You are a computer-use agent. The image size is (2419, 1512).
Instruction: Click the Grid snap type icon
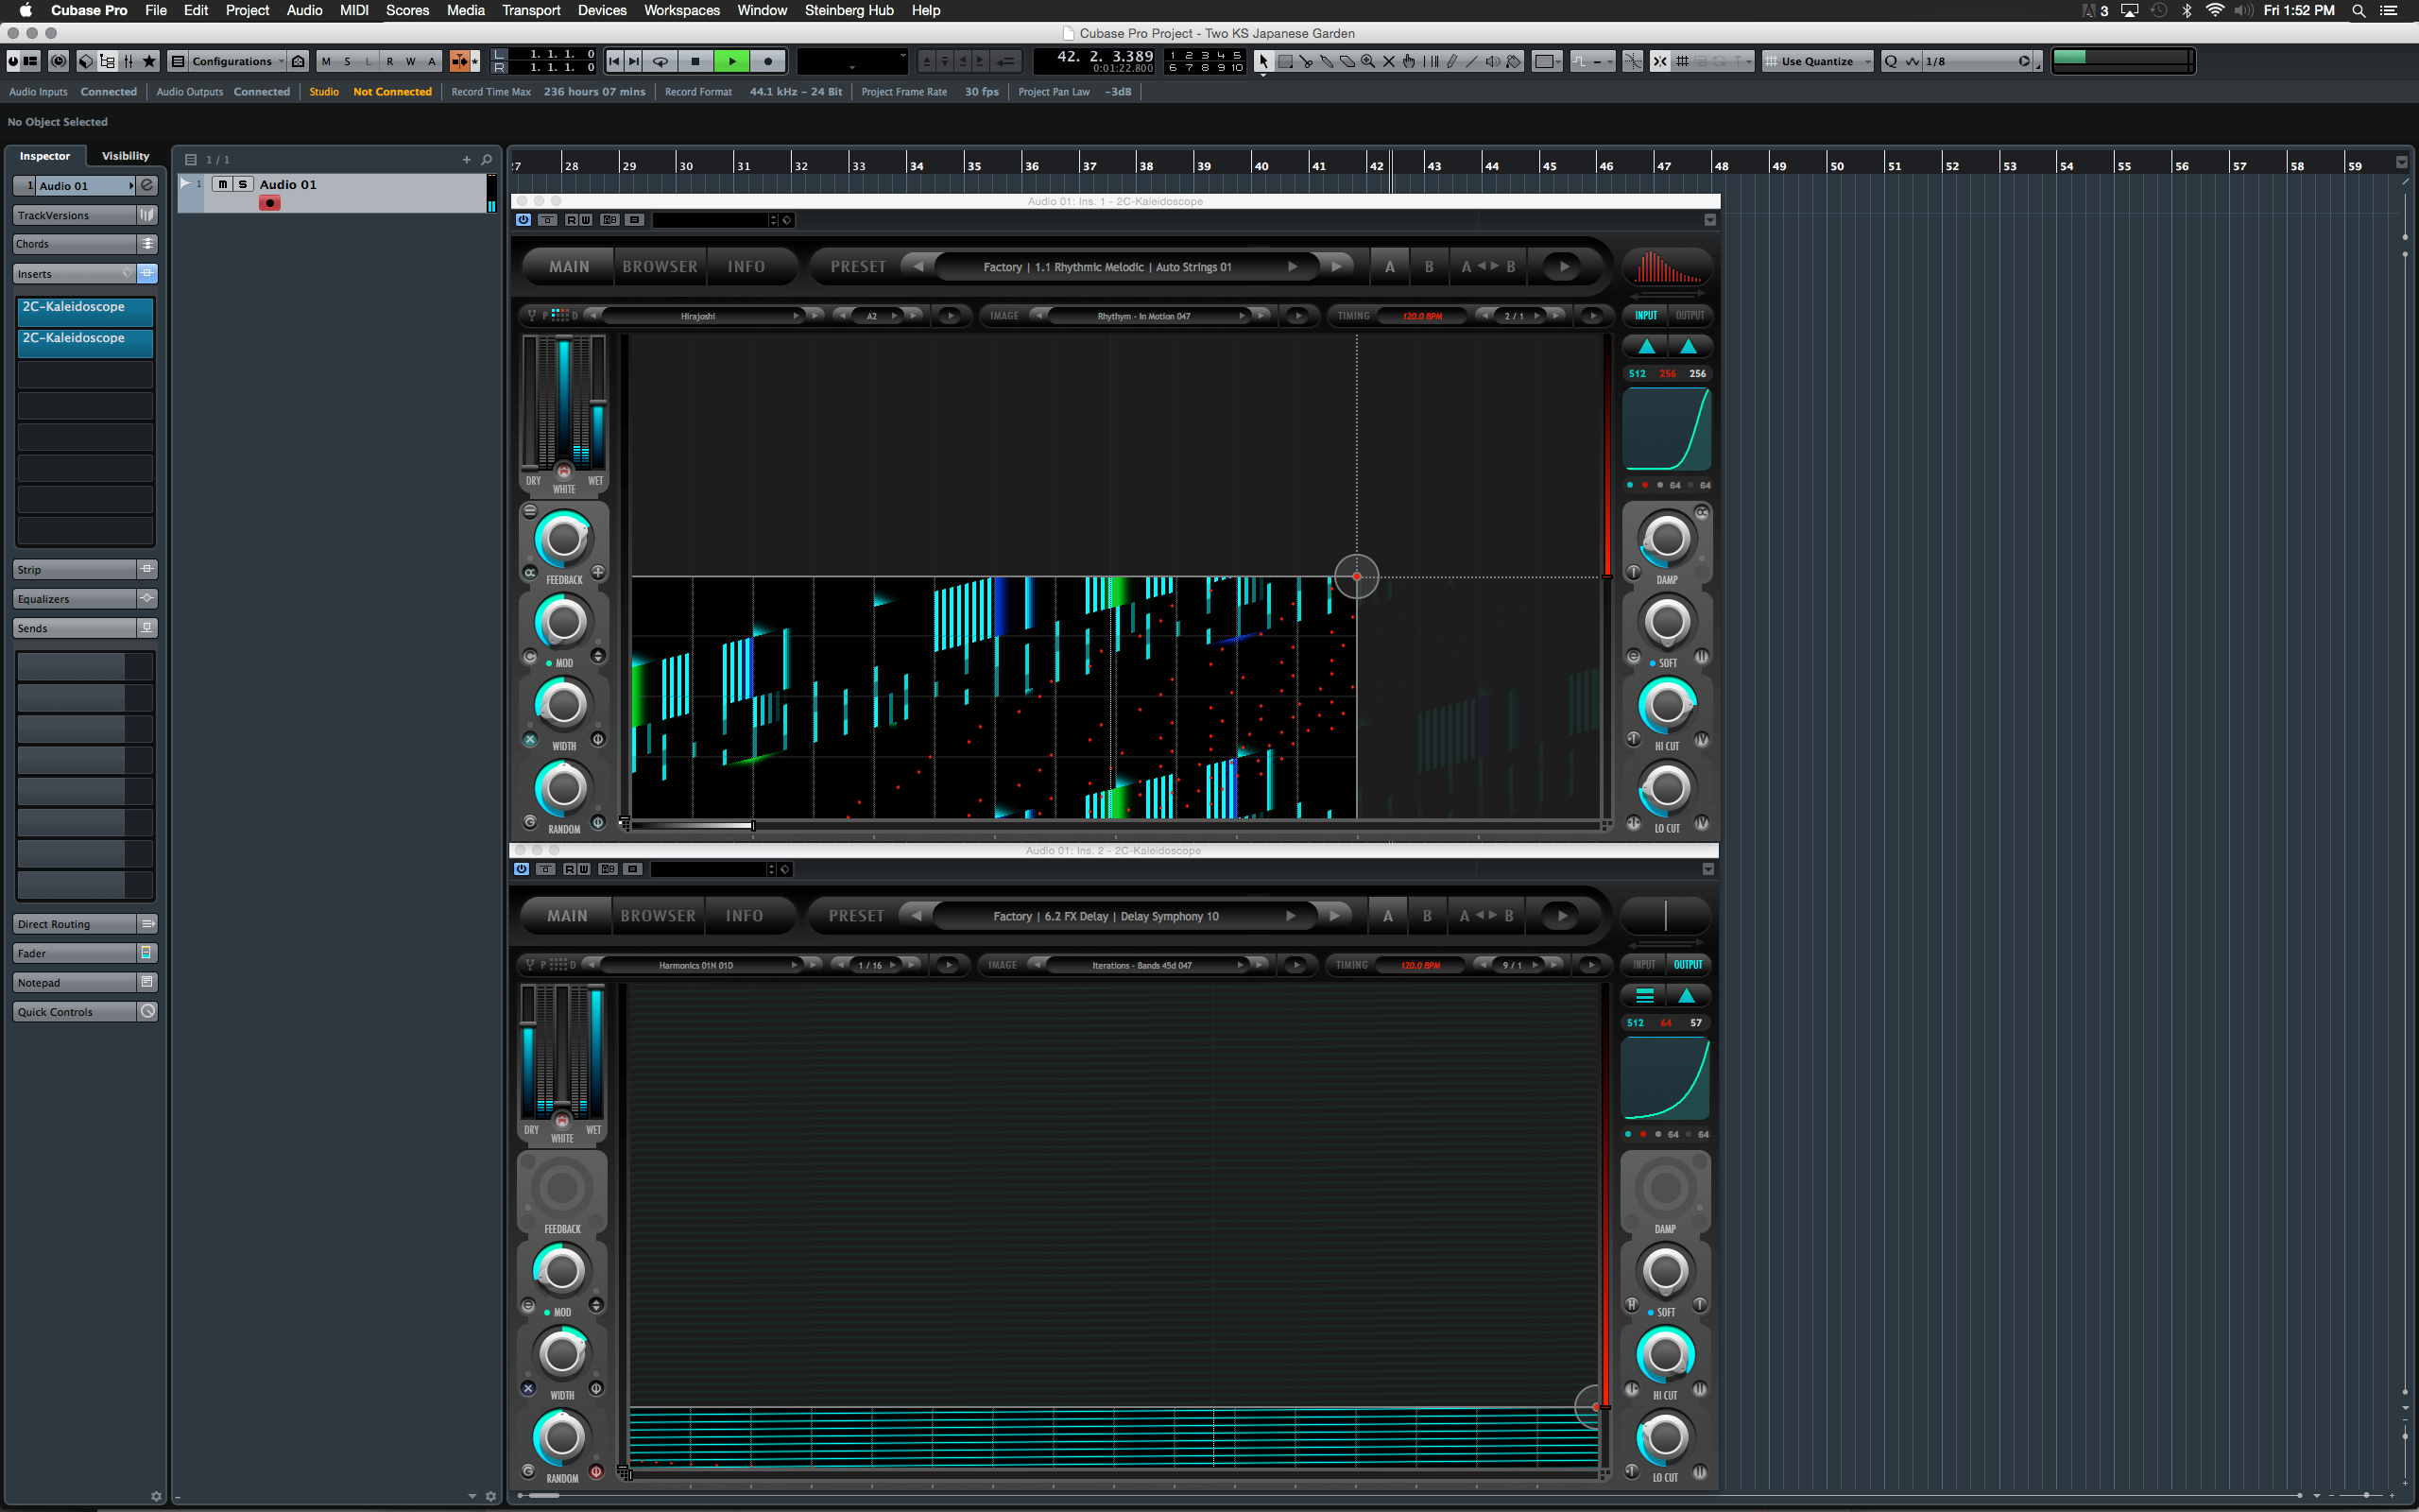click(x=1683, y=61)
